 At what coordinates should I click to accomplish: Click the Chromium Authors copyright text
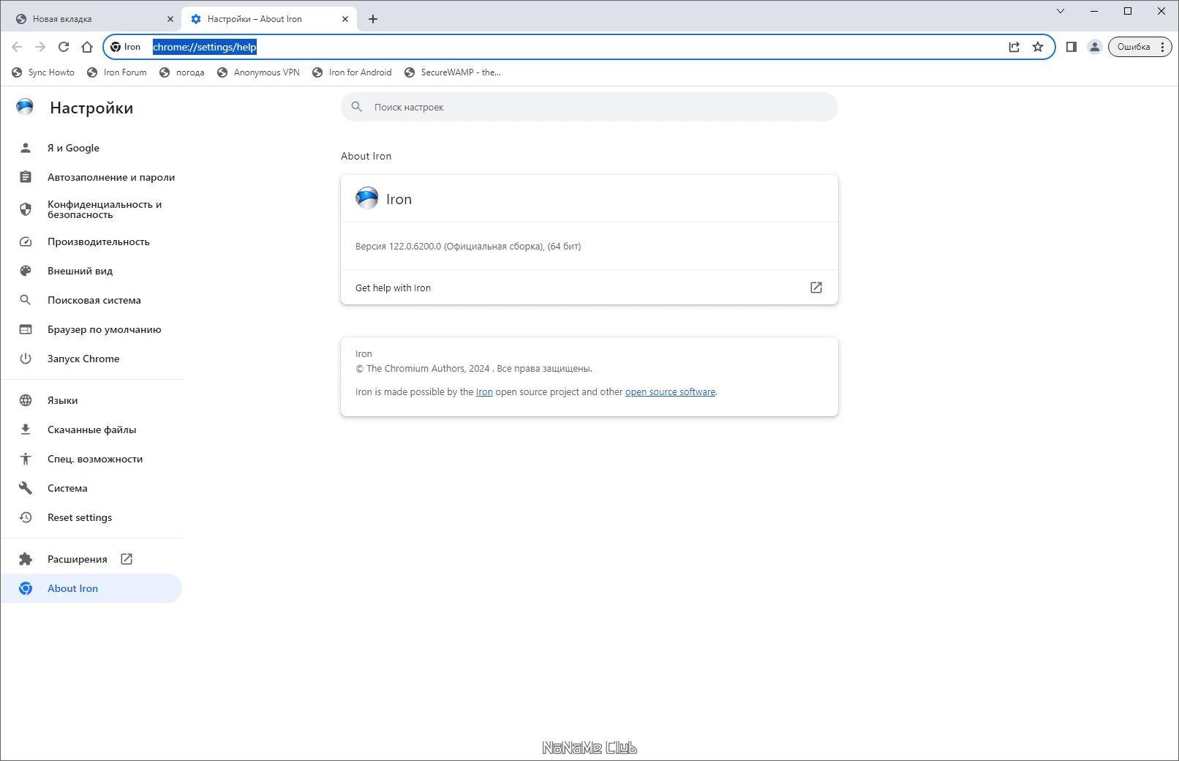(x=474, y=369)
